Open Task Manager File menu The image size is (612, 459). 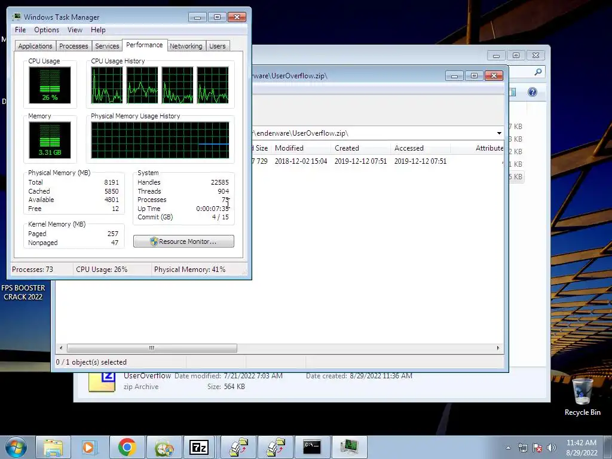pos(20,30)
